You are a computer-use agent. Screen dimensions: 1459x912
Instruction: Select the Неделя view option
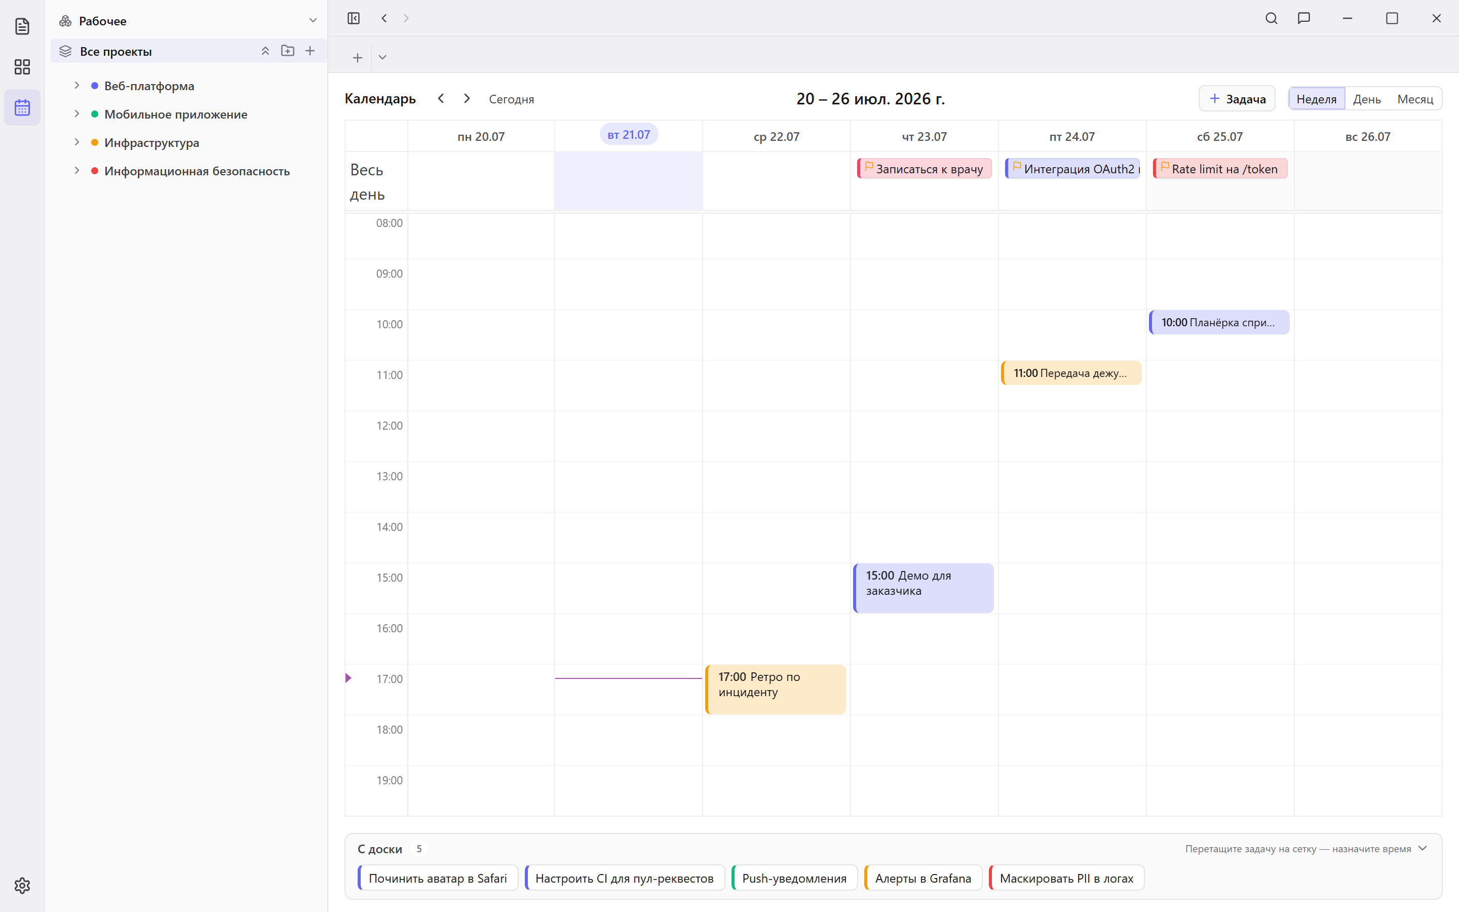point(1317,99)
